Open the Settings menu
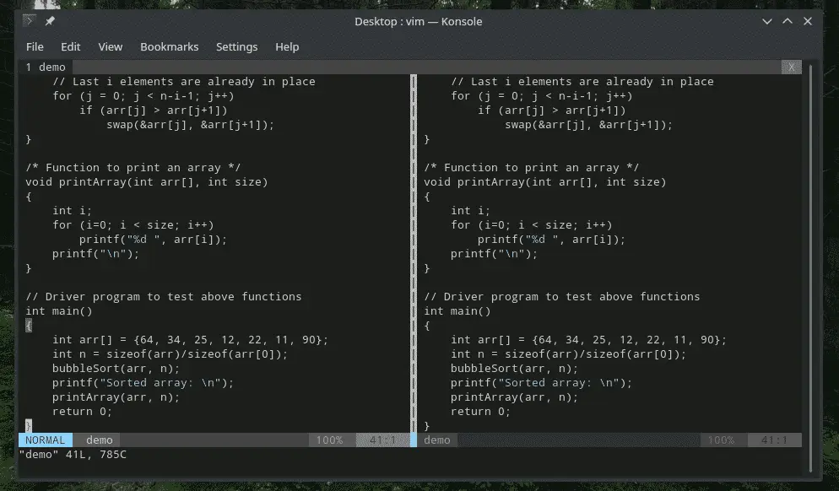This screenshot has width=839, height=491. pos(236,47)
